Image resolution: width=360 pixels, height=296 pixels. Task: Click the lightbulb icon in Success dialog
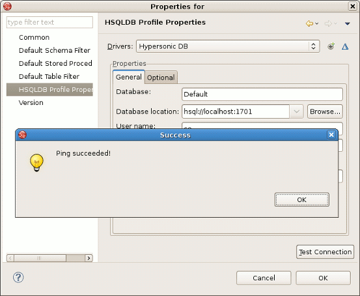coord(36,162)
